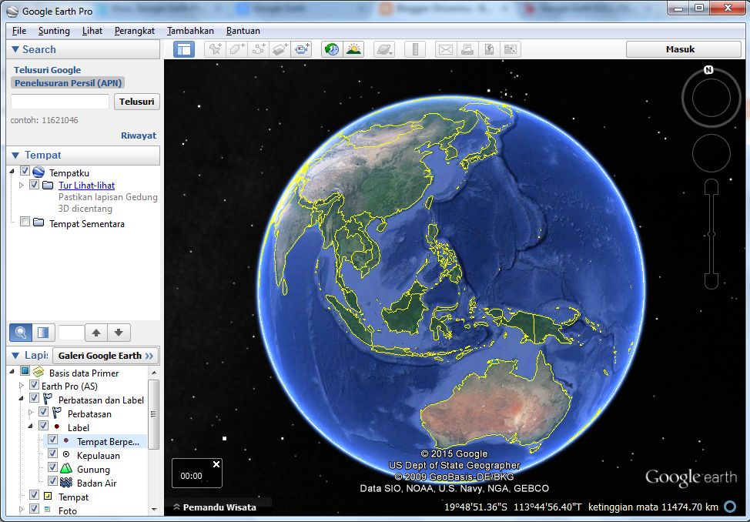
Task: Show historical imagery clock icon
Action: pos(331,49)
